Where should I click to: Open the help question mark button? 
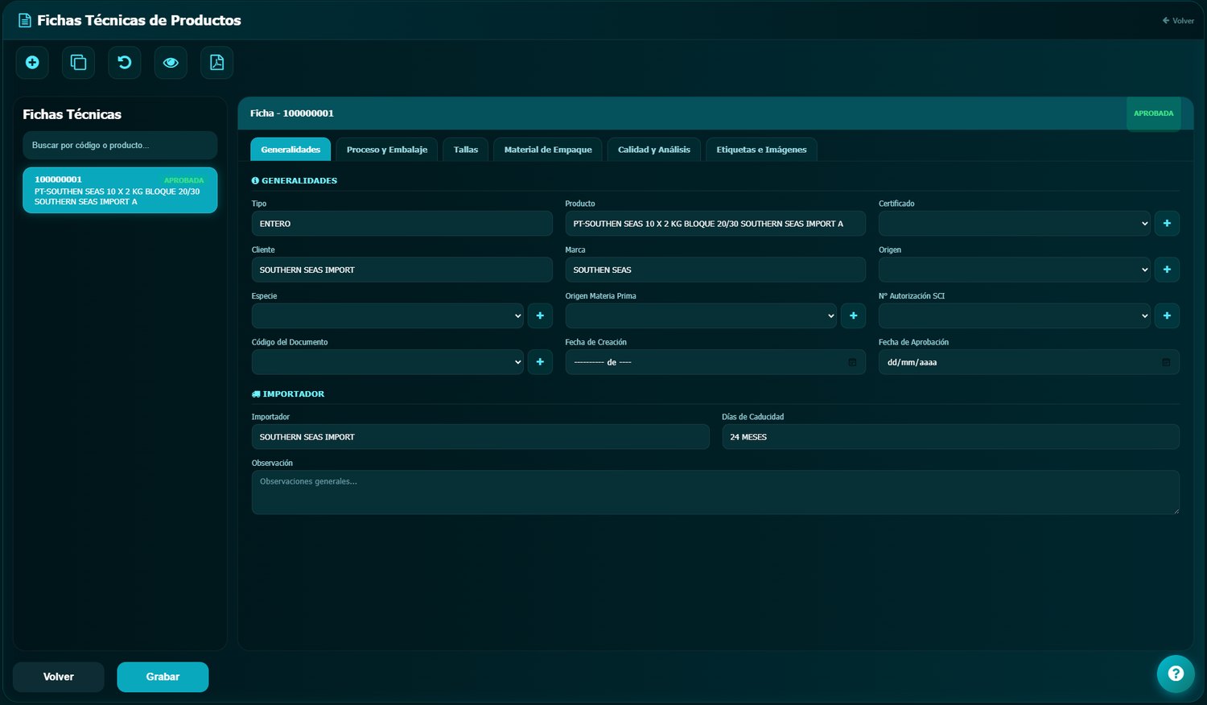(x=1176, y=674)
